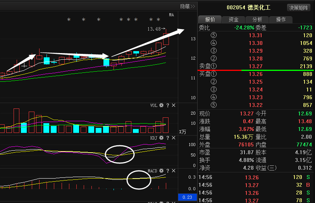Click buy level 2 price 13.25
This screenshot has height=203, width=315.
click(256, 82)
